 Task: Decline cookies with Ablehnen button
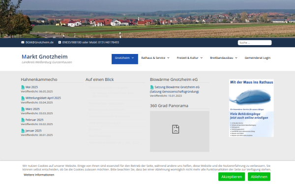259,177
